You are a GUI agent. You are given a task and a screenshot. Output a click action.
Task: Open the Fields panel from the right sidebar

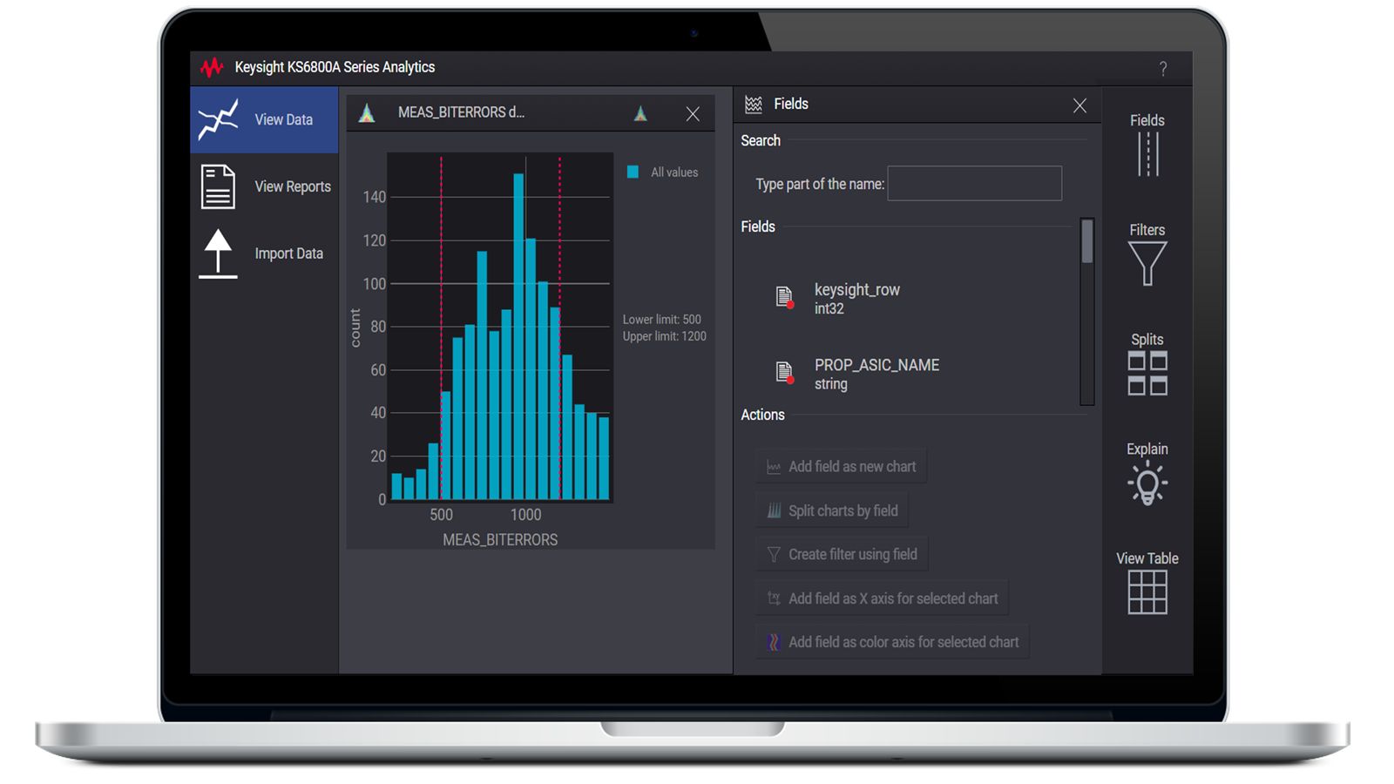1147,148
